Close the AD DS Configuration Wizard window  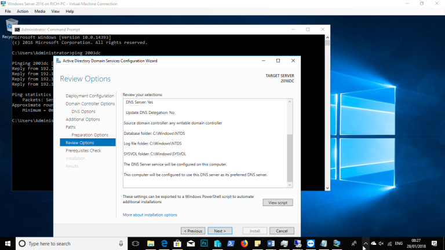tap(293, 61)
